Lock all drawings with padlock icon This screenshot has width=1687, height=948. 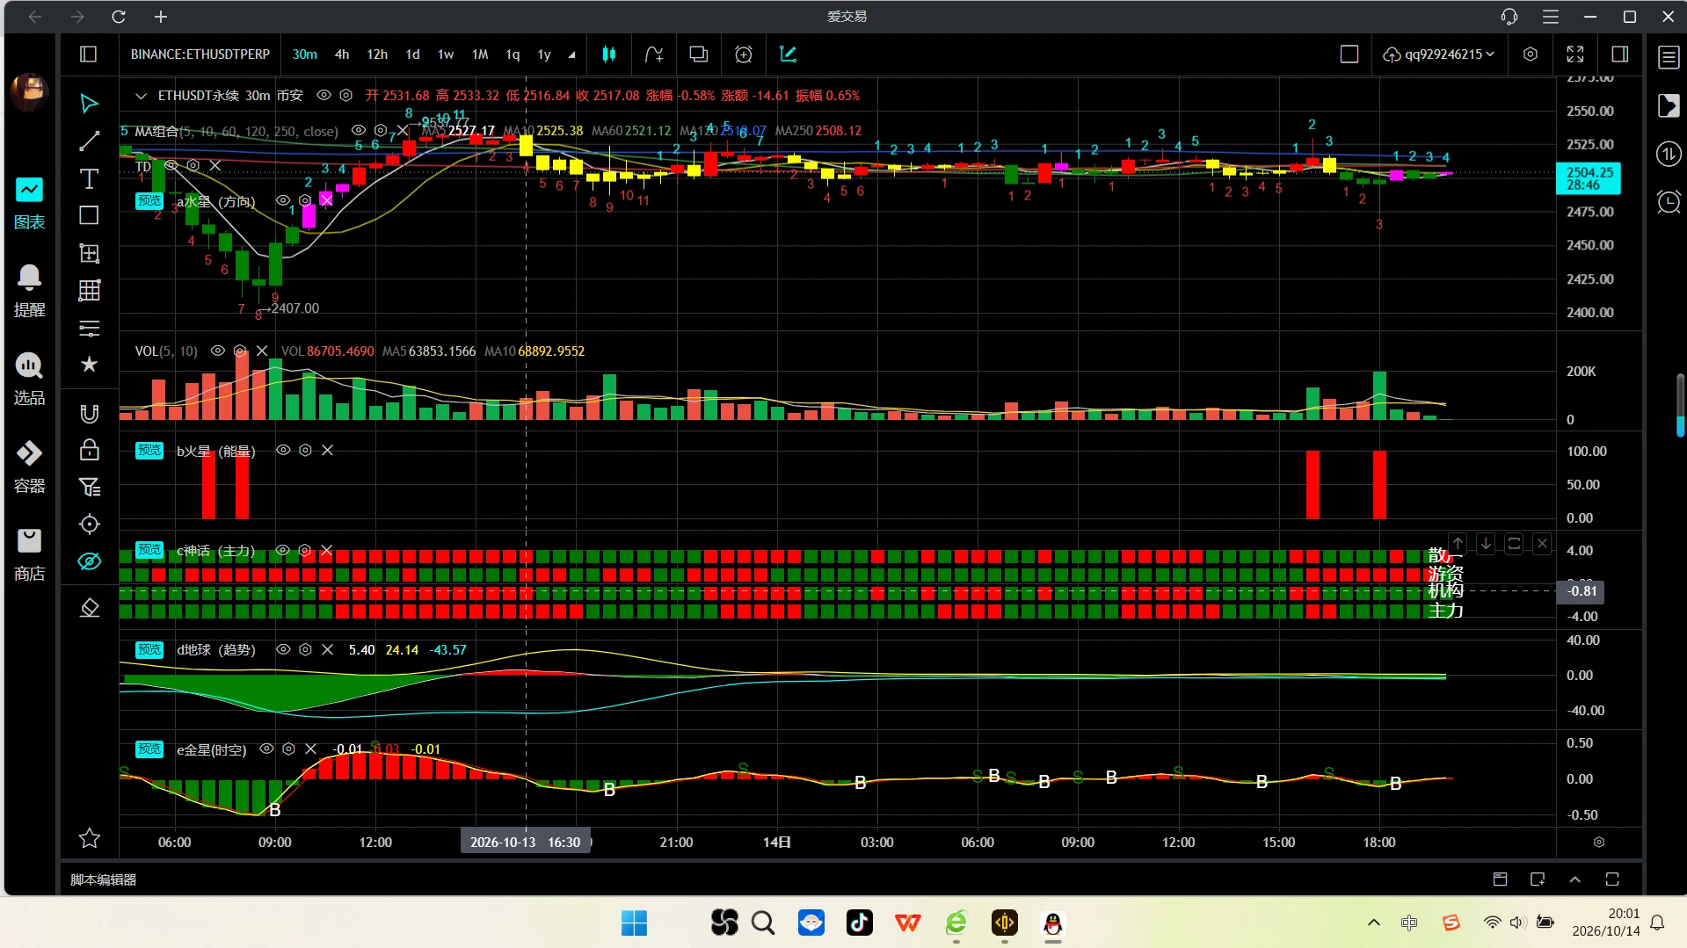tap(89, 450)
